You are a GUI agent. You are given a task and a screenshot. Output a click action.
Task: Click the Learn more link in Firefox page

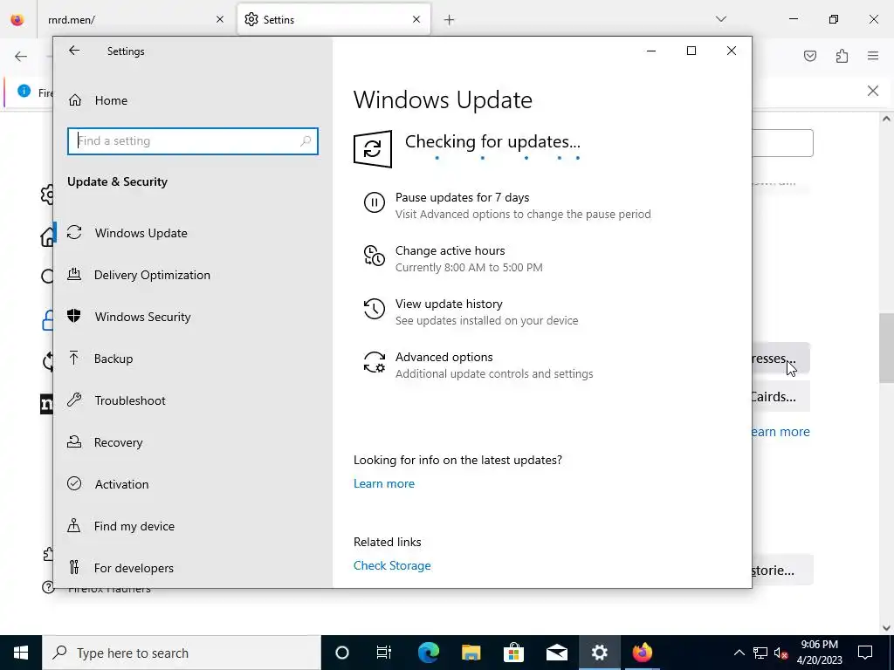[781, 432]
